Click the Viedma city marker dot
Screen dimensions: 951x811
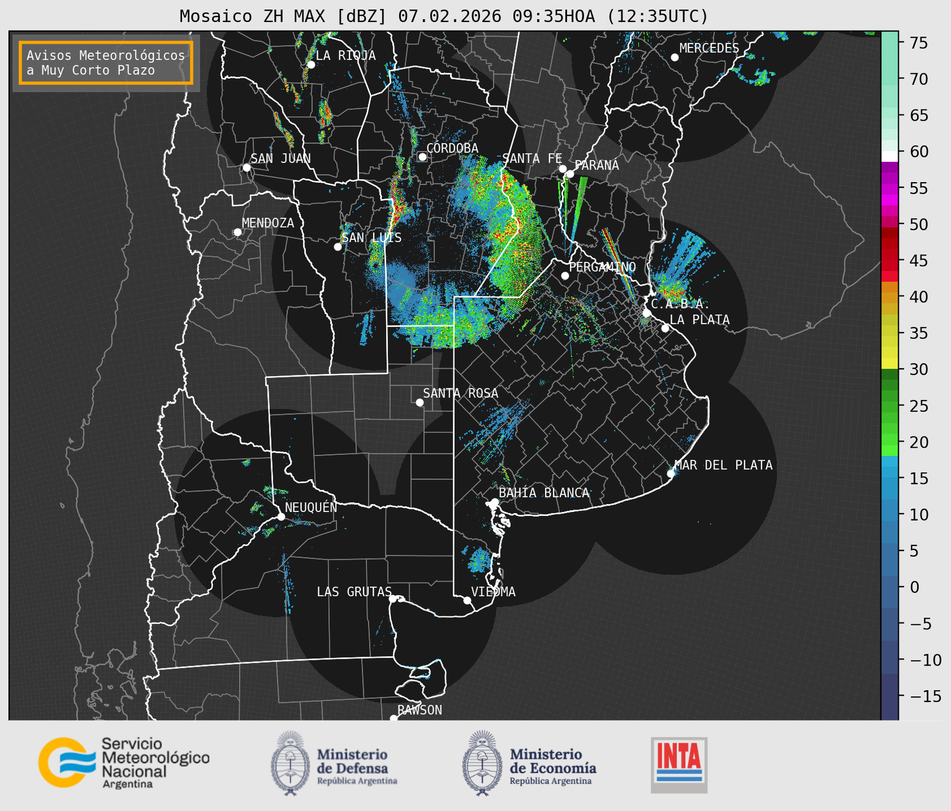pos(467,600)
